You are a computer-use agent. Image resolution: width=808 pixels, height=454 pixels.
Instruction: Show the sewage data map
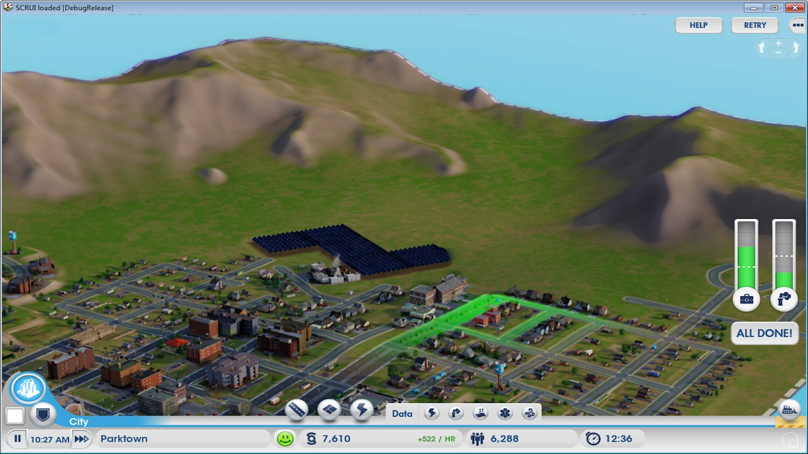pyautogui.click(x=480, y=414)
